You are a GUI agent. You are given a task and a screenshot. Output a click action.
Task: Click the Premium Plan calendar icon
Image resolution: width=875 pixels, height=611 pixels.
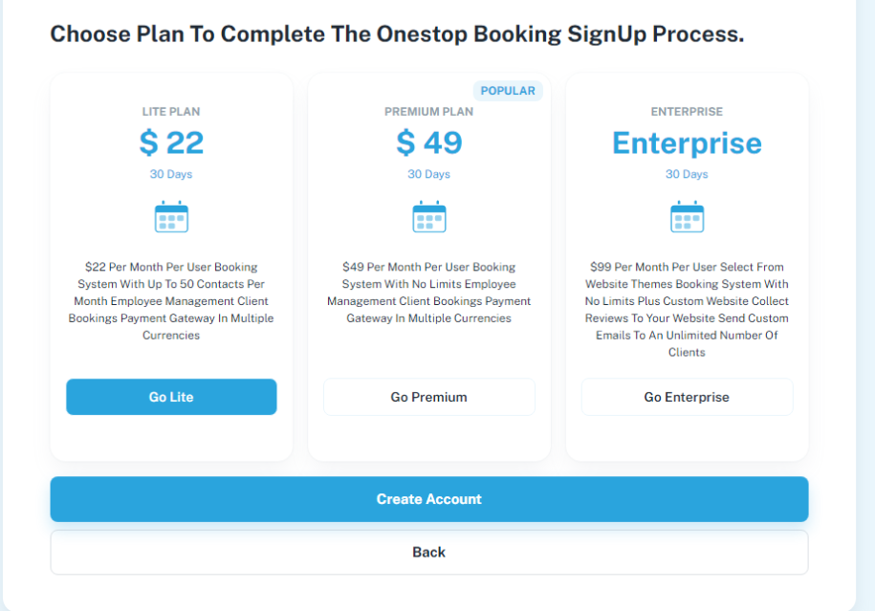(429, 217)
